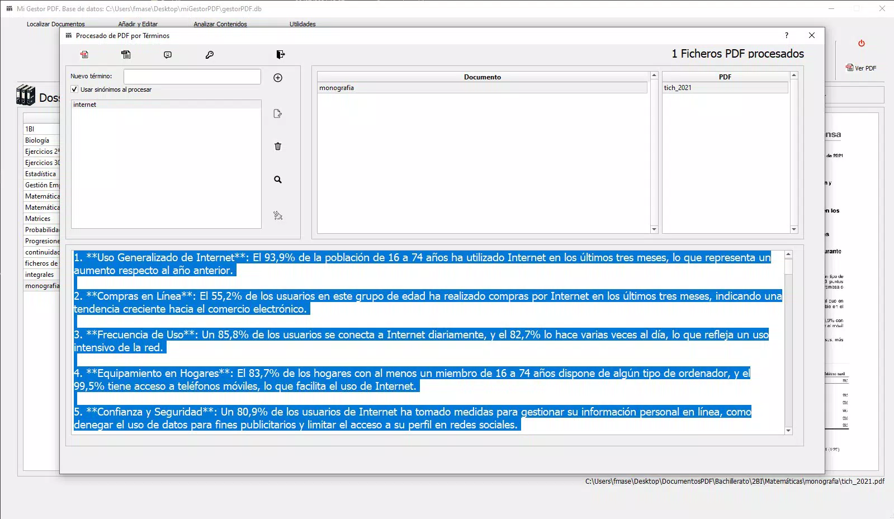Add new term with the plus circle icon
This screenshot has height=519, width=894.
278,78
